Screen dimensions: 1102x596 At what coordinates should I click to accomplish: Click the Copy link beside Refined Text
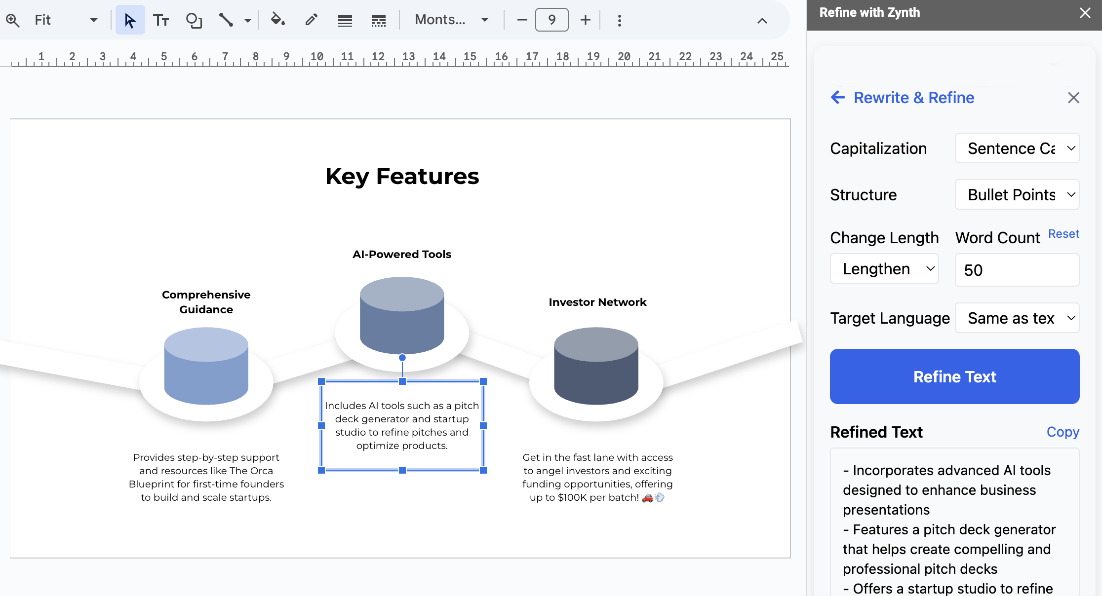[x=1063, y=432]
